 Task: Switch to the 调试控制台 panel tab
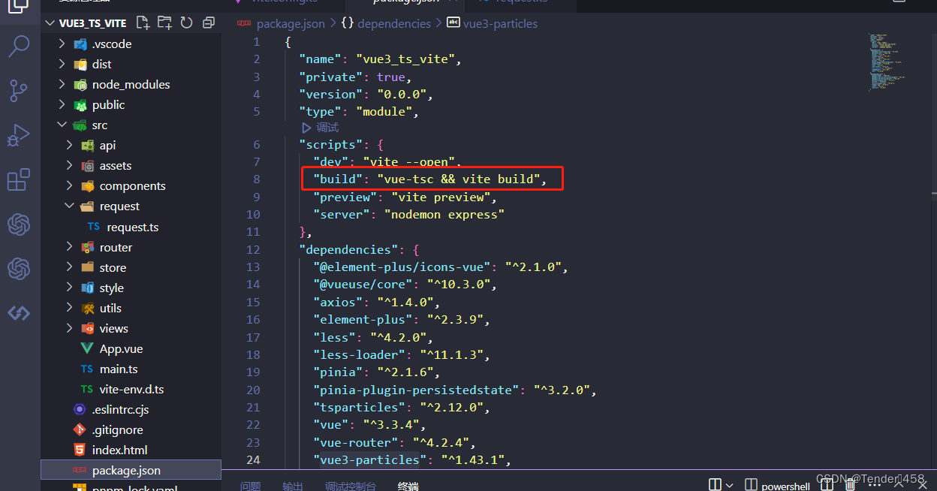click(x=351, y=486)
